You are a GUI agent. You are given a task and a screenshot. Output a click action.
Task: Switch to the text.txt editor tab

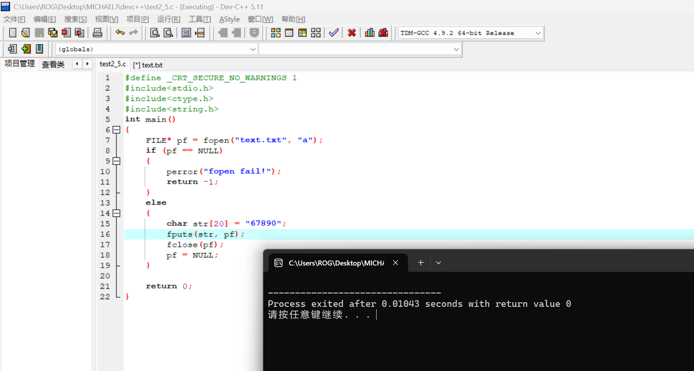coord(148,65)
